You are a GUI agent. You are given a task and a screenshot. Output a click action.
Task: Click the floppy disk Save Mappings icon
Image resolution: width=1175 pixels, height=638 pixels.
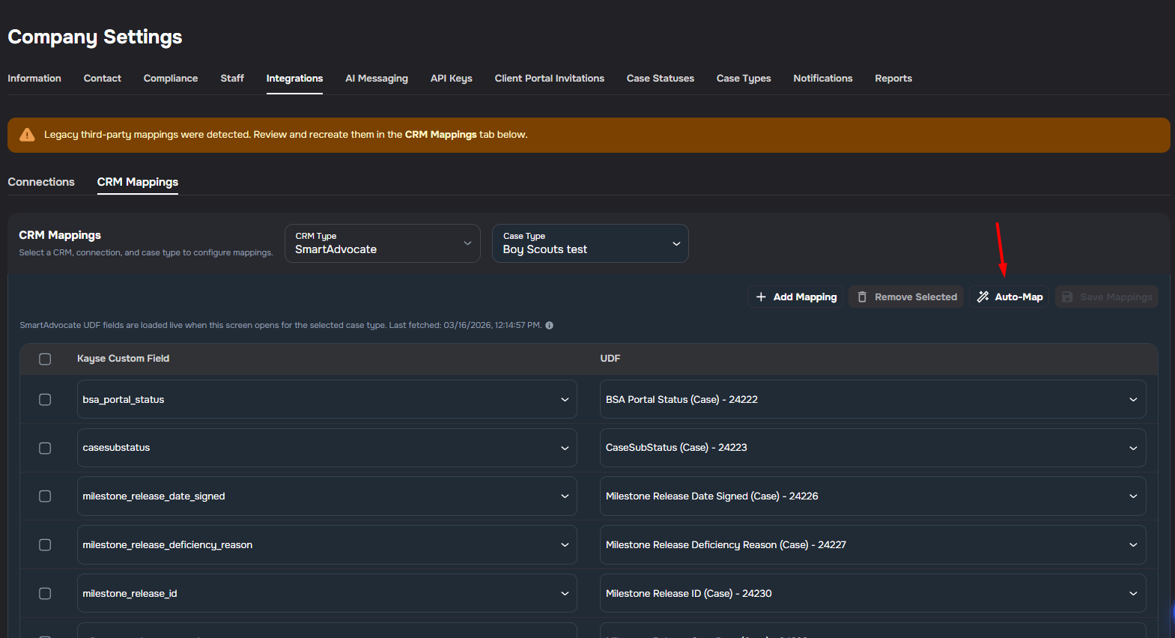pos(1068,297)
